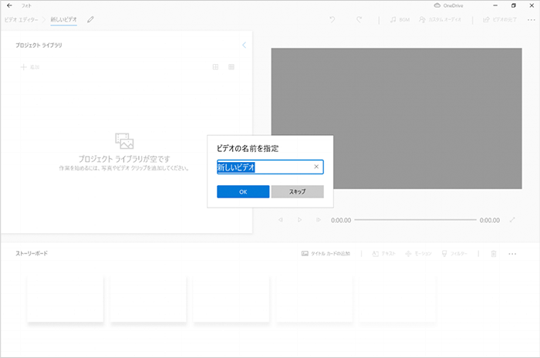The image size is (540, 358).
Task: Switch library to large grid view
Action: coord(215,67)
